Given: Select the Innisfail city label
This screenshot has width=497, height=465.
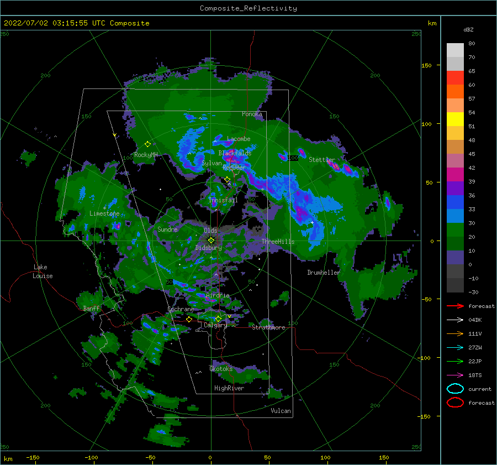Looking at the screenshot, I should click(x=223, y=200).
